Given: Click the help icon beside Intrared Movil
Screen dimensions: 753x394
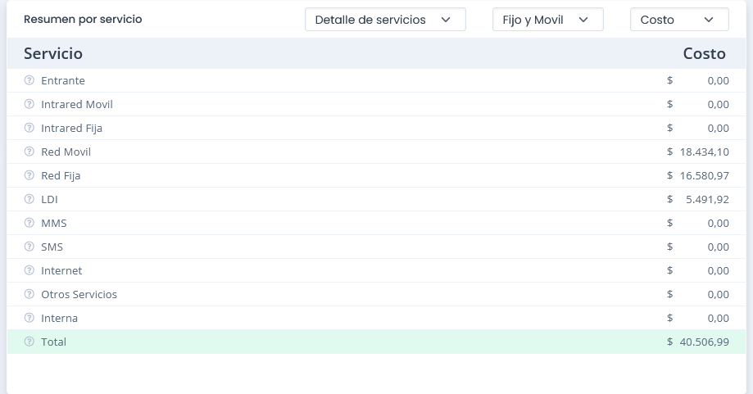Looking at the screenshot, I should point(29,104).
